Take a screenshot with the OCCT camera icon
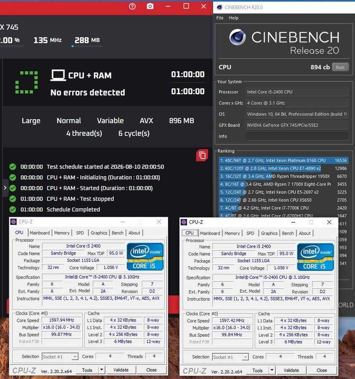355x379 pixels. 150,6
